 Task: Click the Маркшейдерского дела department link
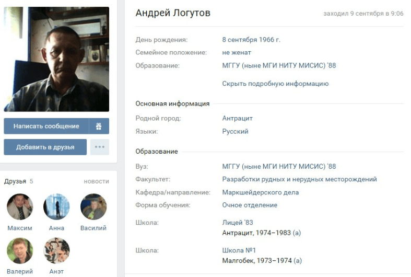(261, 192)
